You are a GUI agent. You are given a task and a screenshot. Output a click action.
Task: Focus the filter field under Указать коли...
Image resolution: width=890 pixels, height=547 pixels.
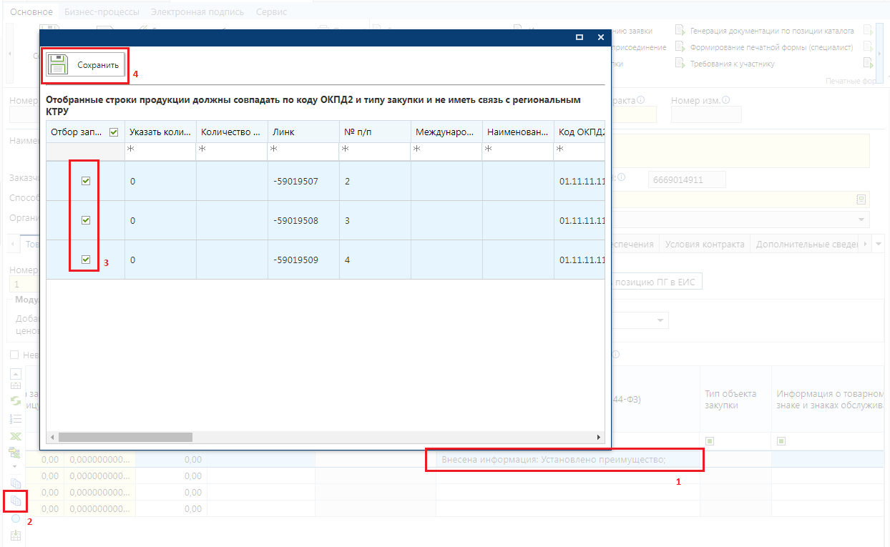tap(160, 151)
